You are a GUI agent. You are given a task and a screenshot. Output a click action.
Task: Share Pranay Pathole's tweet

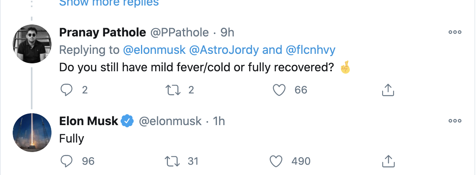(x=388, y=90)
